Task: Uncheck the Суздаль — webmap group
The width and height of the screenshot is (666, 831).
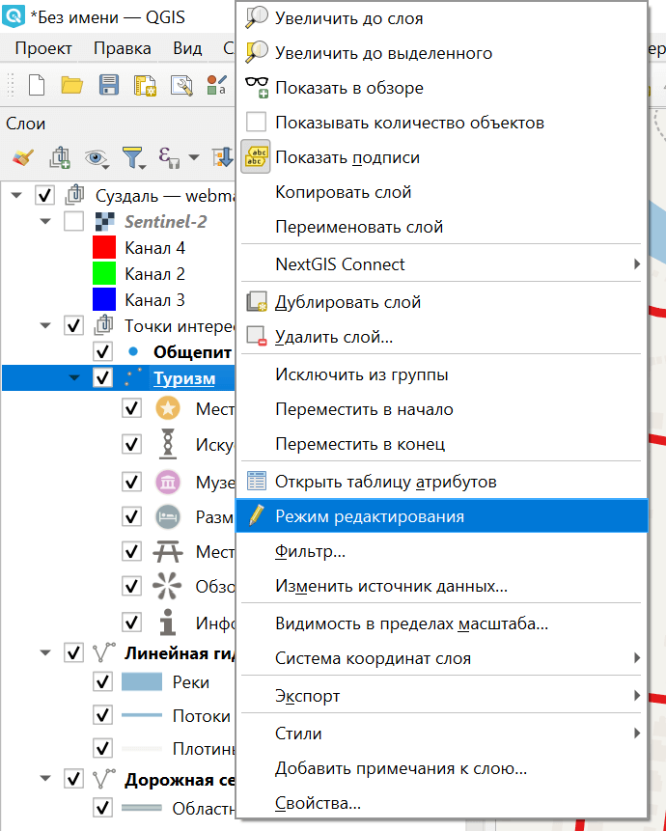Action: click(x=44, y=195)
